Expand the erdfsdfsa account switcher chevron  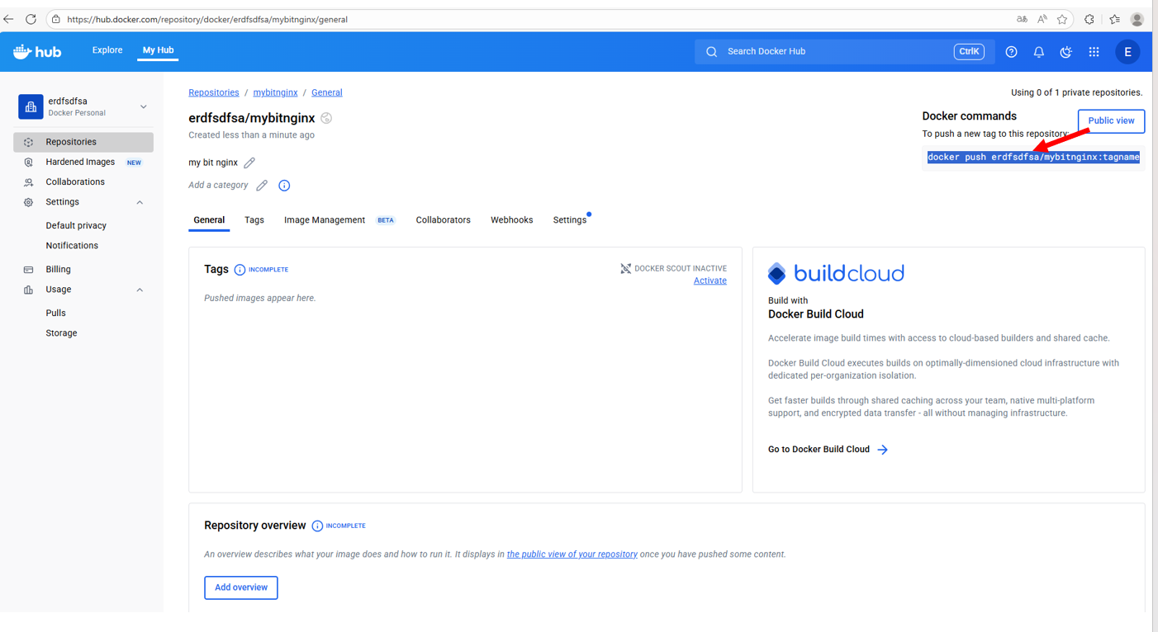(144, 106)
